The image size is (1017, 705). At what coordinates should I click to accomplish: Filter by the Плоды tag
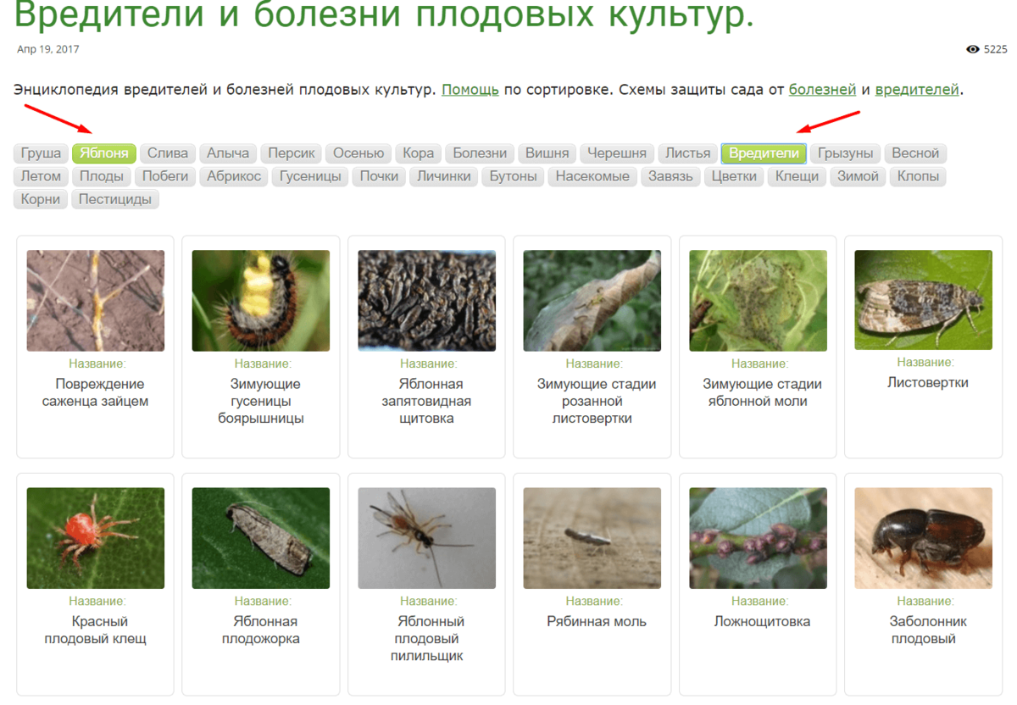click(x=102, y=176)
